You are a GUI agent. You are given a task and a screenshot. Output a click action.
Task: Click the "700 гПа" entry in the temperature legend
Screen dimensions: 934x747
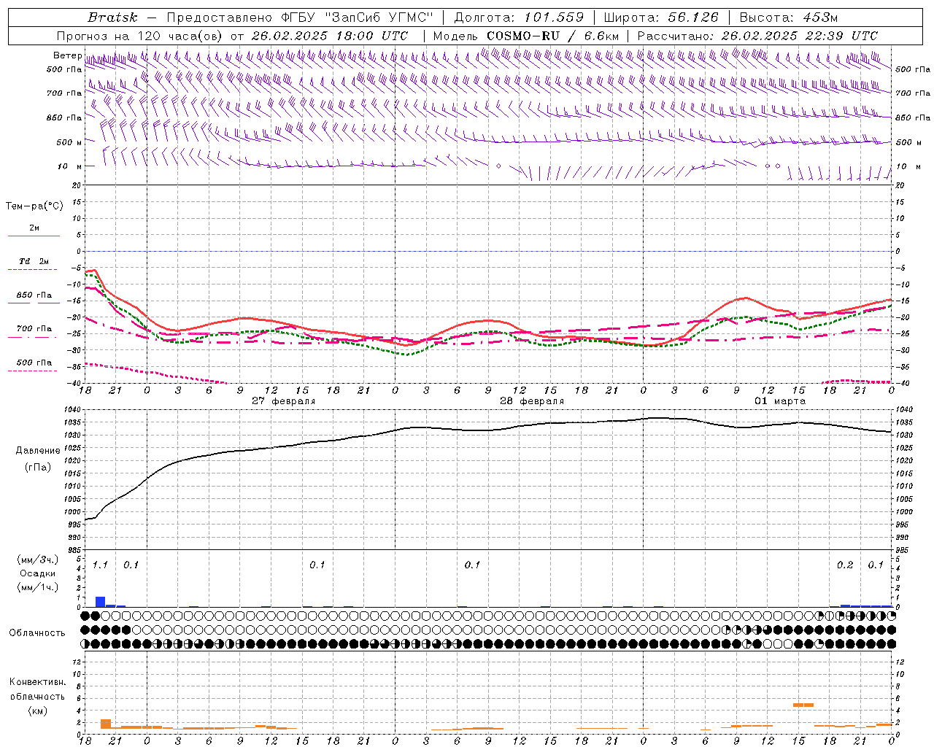(34, 329)
